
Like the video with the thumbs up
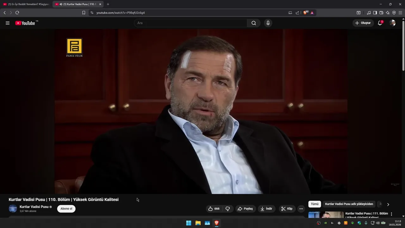(x=214, y=209)
